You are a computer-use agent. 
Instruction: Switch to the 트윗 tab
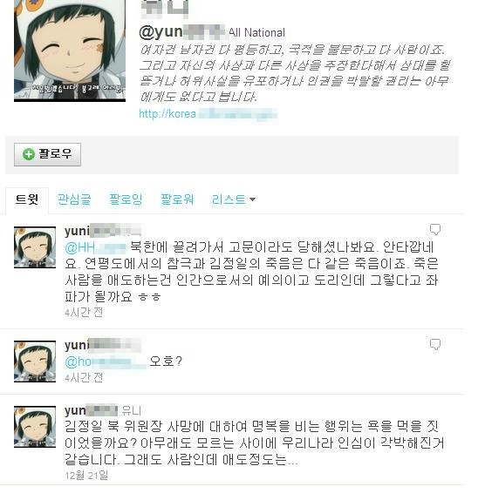click(x=27, y=199)
